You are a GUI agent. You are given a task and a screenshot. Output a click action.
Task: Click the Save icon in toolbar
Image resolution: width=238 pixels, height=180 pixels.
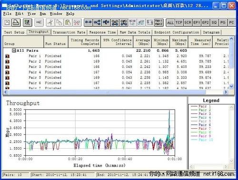7,22
